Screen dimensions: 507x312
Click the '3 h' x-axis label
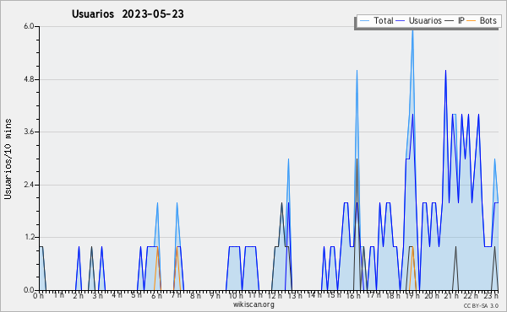[x=97, y=296]
